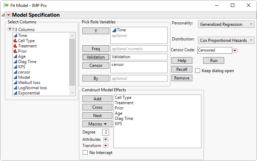The height and width of the screenshot is (161, 257).
Task: Click the nominal icon next to Treatment
Action: (15, 46)
